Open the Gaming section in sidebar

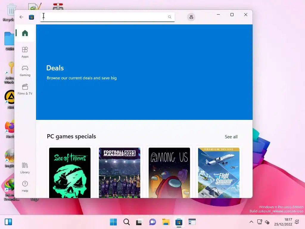[x=25, y=71]
